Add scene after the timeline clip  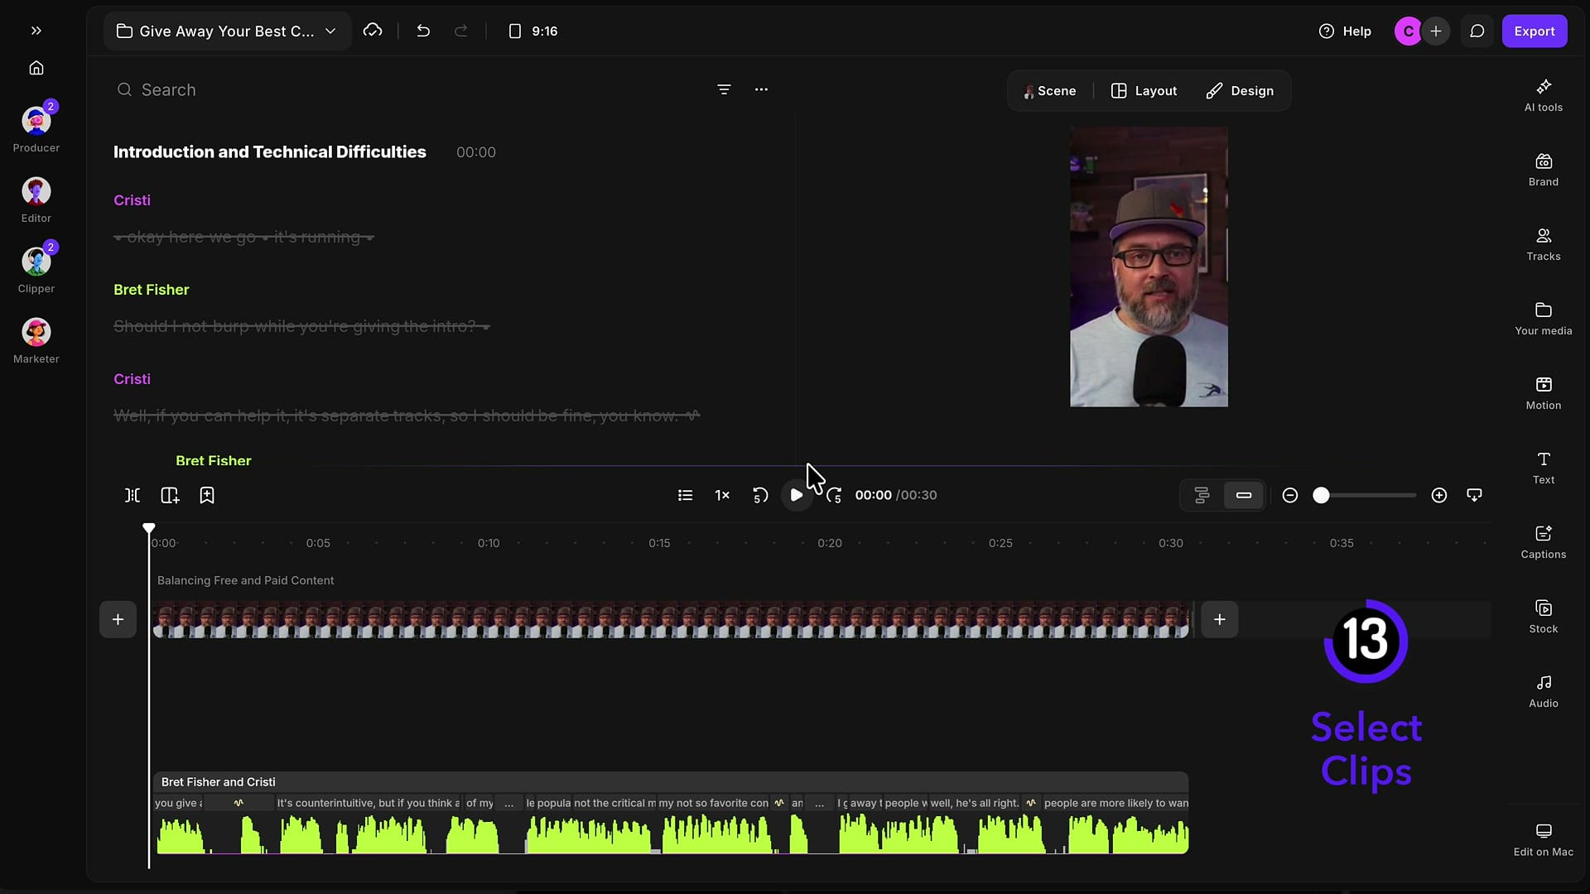tap(1220, 619)
